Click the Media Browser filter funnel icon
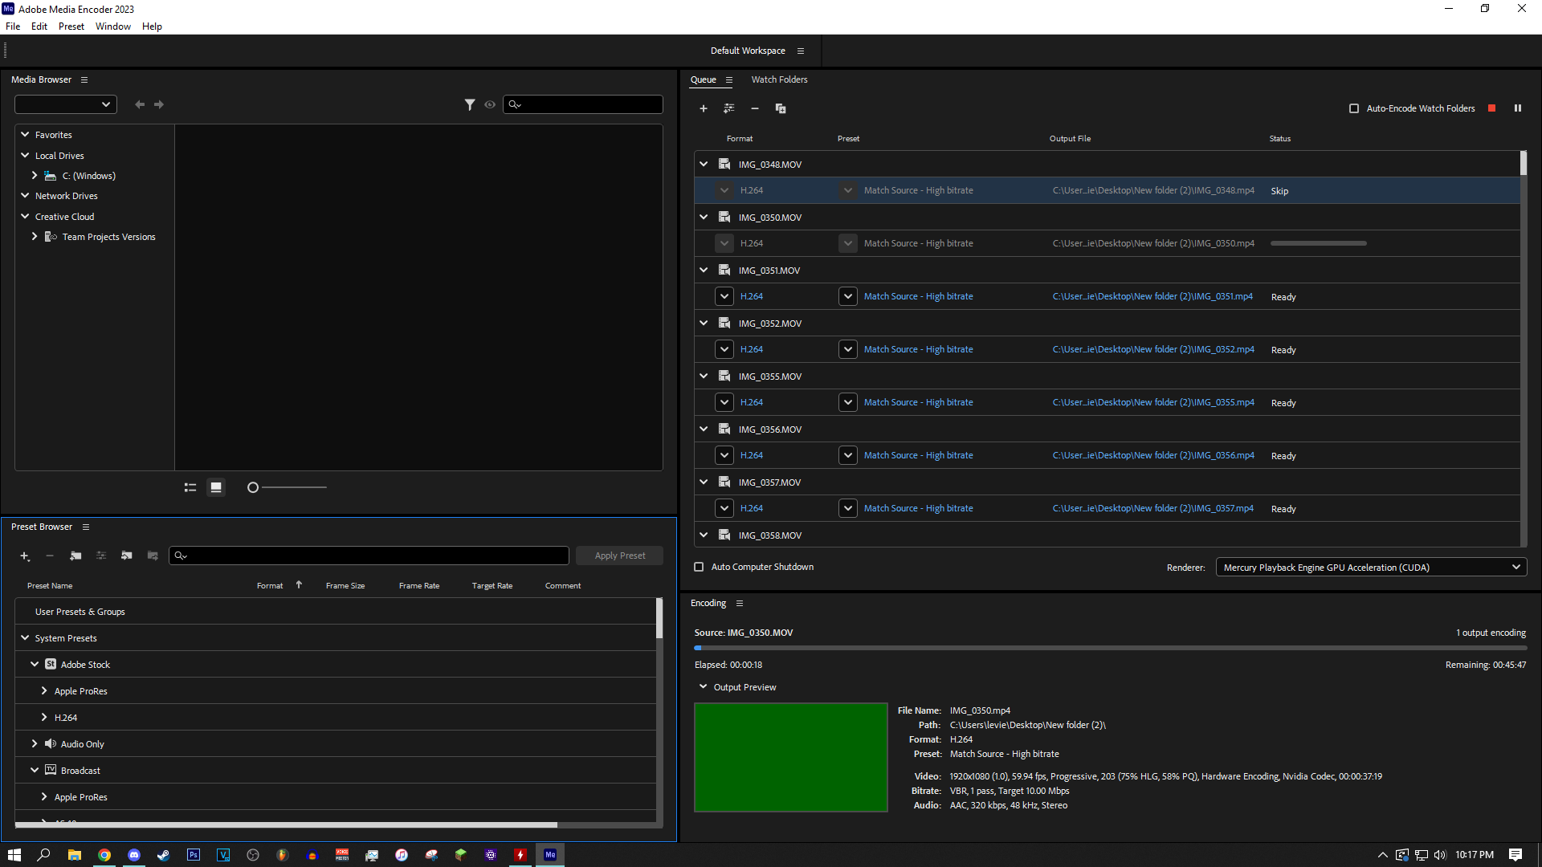 point(470,104)
